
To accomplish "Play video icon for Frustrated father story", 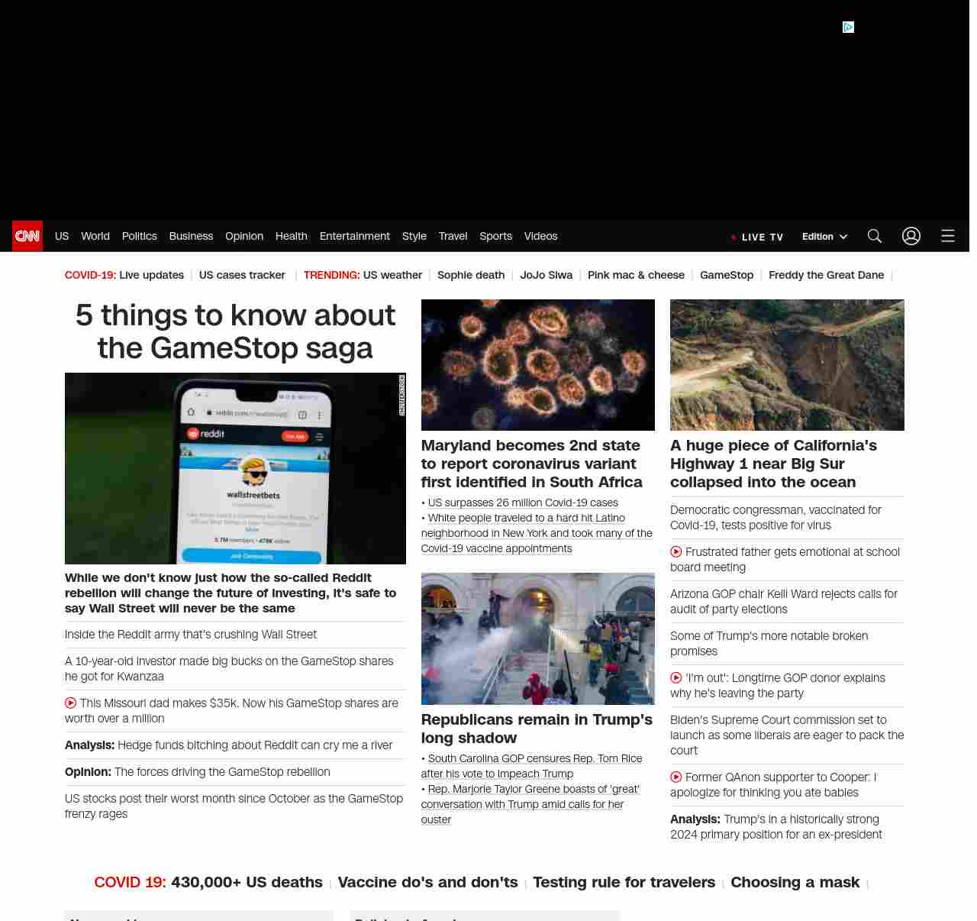I will [x=676, y=552].
